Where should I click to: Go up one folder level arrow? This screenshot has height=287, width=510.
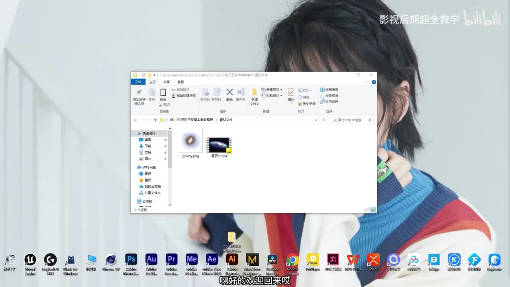point(155,120)
